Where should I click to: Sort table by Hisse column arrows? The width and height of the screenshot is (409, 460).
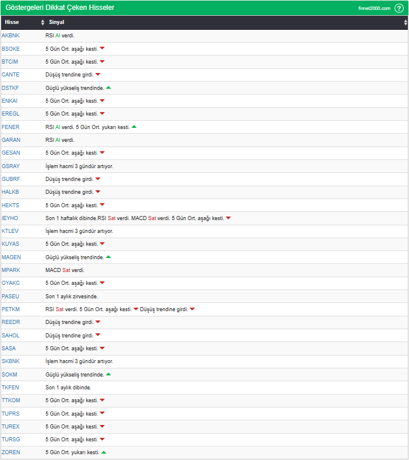click(43, 22)
